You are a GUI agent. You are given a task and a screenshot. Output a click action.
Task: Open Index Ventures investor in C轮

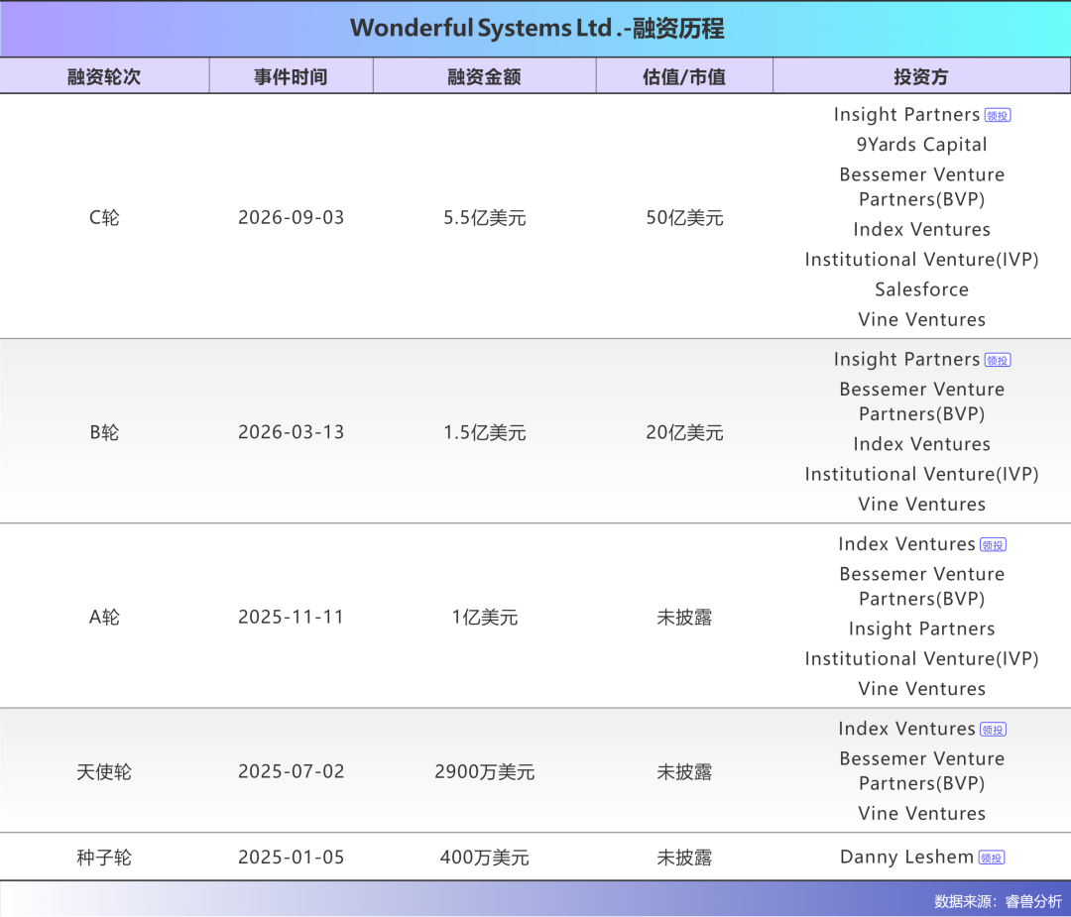pos(921,229)
